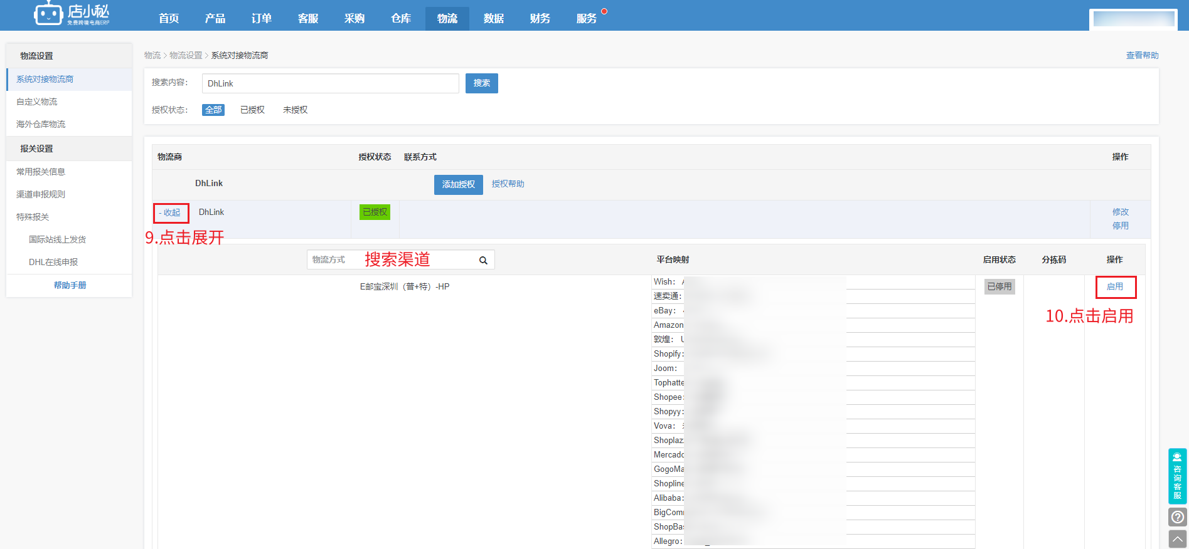Open the 采购 menu
The width and height of the screenshot is (1189, 549).
(x=355, y=18)
